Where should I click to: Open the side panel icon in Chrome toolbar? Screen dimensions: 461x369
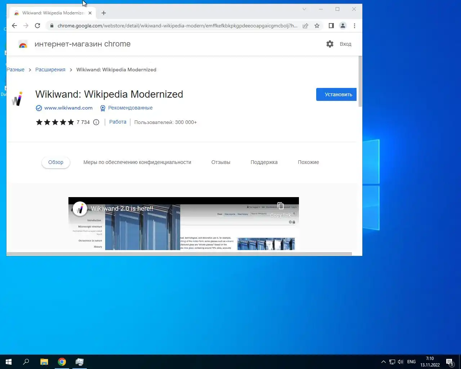click(x=331, y=26)
